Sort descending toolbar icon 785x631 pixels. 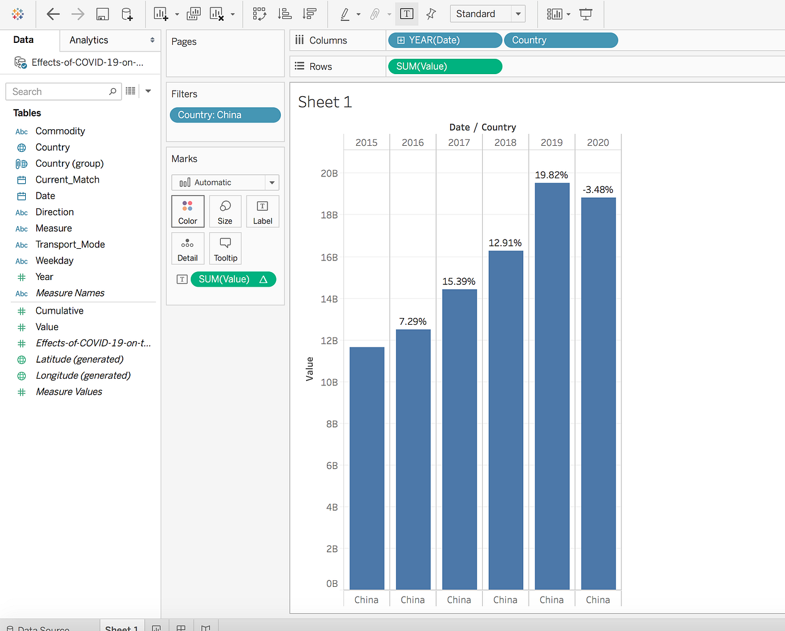pyautogui.click(x=310, y=14)
